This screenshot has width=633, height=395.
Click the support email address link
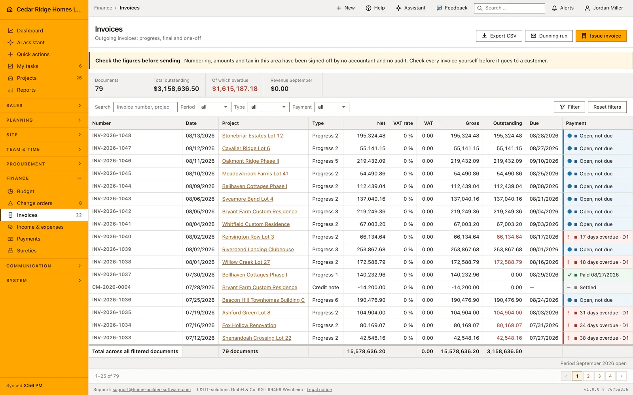152,390
